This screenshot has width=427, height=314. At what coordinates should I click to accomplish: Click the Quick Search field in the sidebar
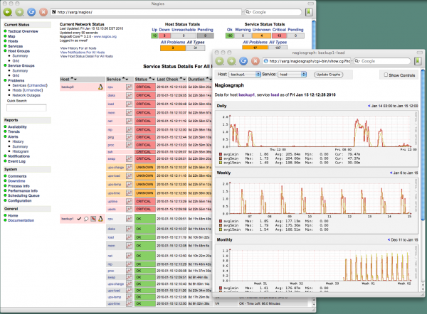[26, 108]
